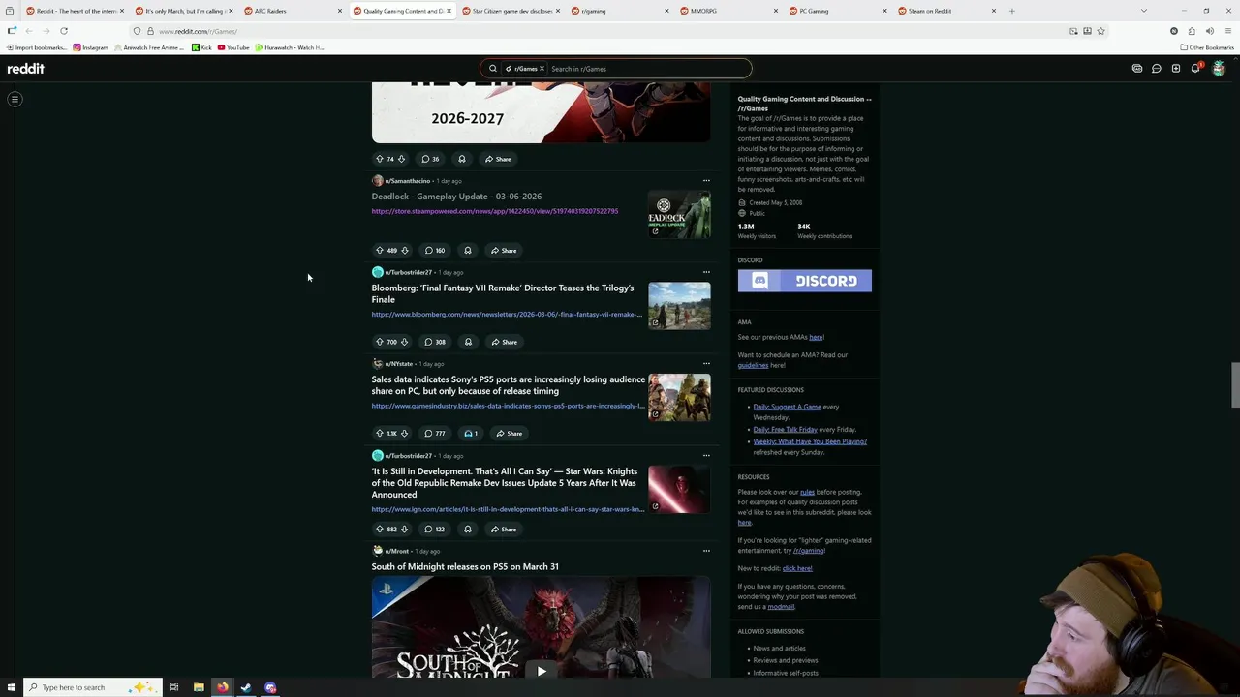1240x697 pixels.
Task: Open the Reddit advertise icon in header
Action: (x=1137, y=69)
